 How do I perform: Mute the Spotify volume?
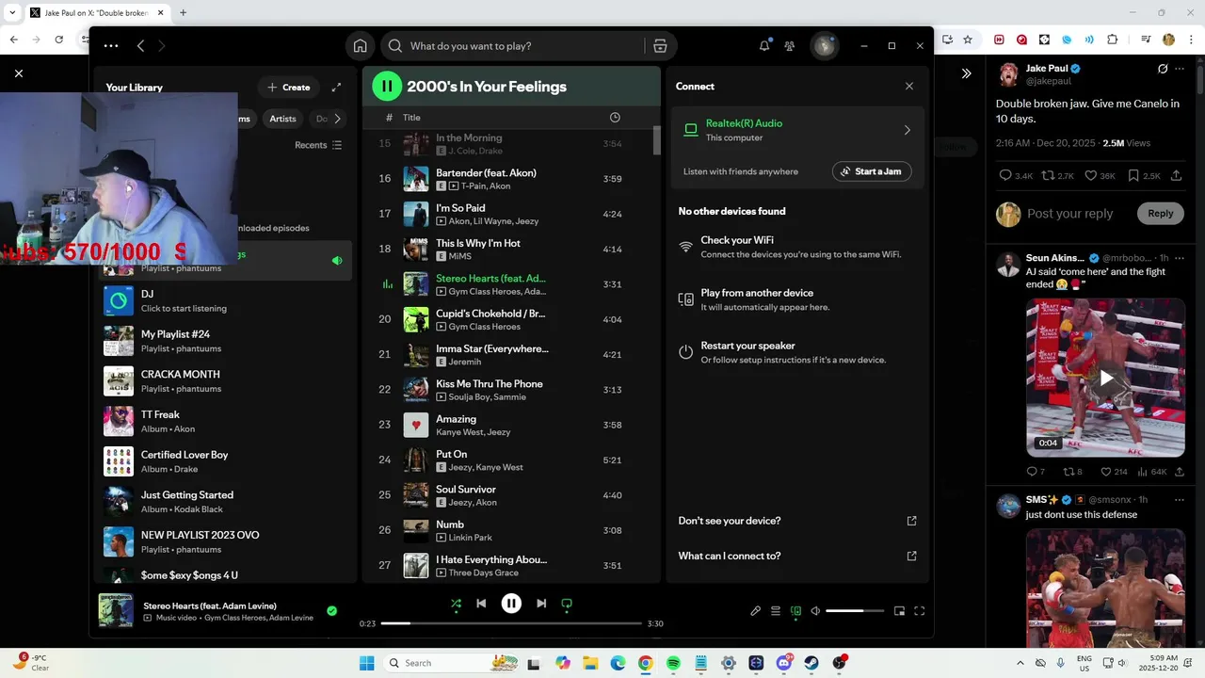(x=815, y=611)
